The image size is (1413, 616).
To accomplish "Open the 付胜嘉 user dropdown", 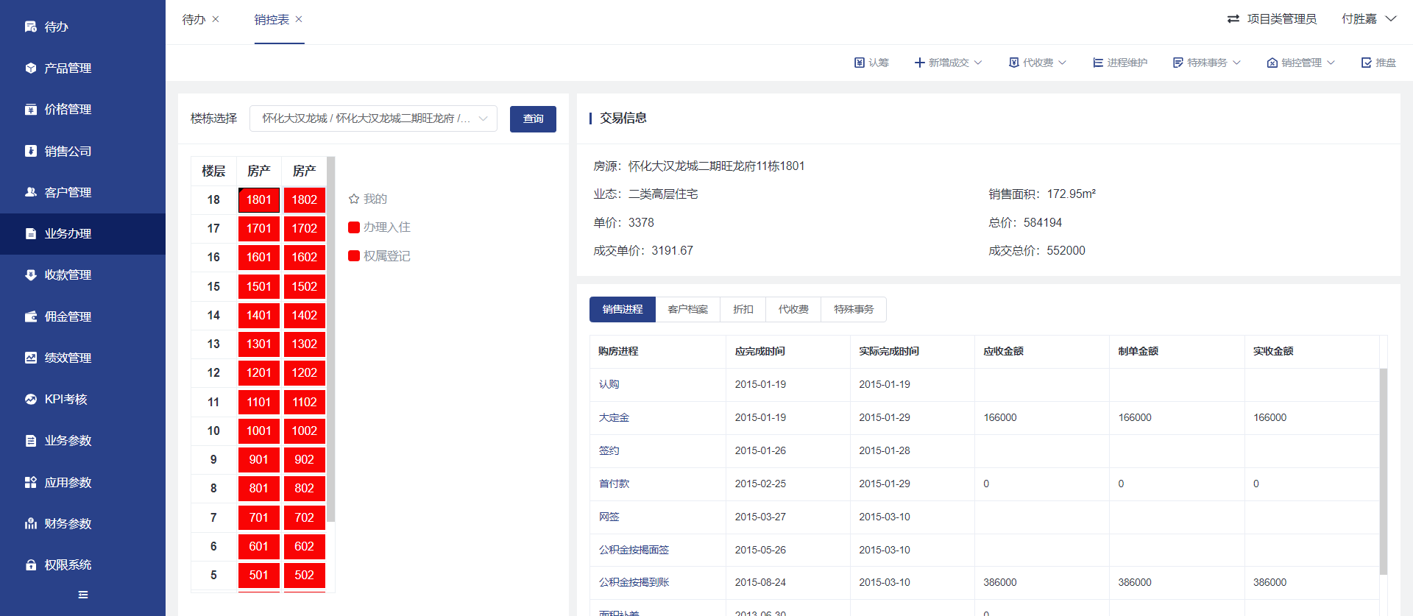I will tap(1369, 19).
